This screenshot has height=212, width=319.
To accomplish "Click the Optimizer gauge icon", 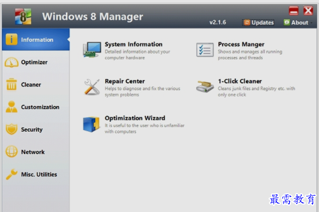I will (x=11, y=62).
